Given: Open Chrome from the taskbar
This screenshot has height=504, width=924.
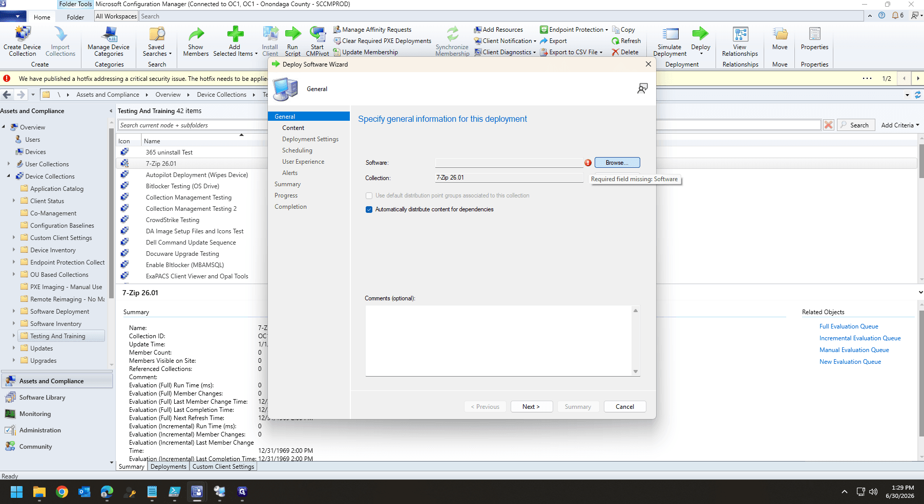Looking at the screenshot, I should coord(62,492).
